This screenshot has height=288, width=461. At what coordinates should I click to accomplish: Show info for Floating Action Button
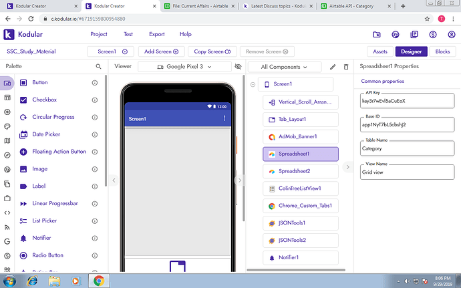click(95, 152)
